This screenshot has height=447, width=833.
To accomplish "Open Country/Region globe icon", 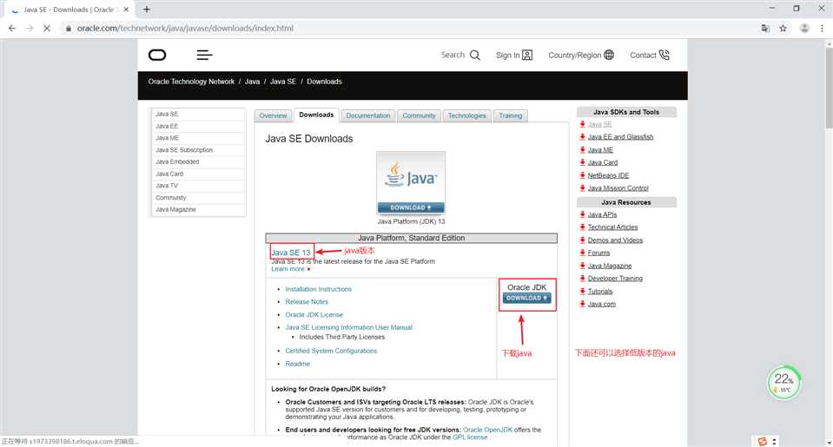I will pos(609,55).
